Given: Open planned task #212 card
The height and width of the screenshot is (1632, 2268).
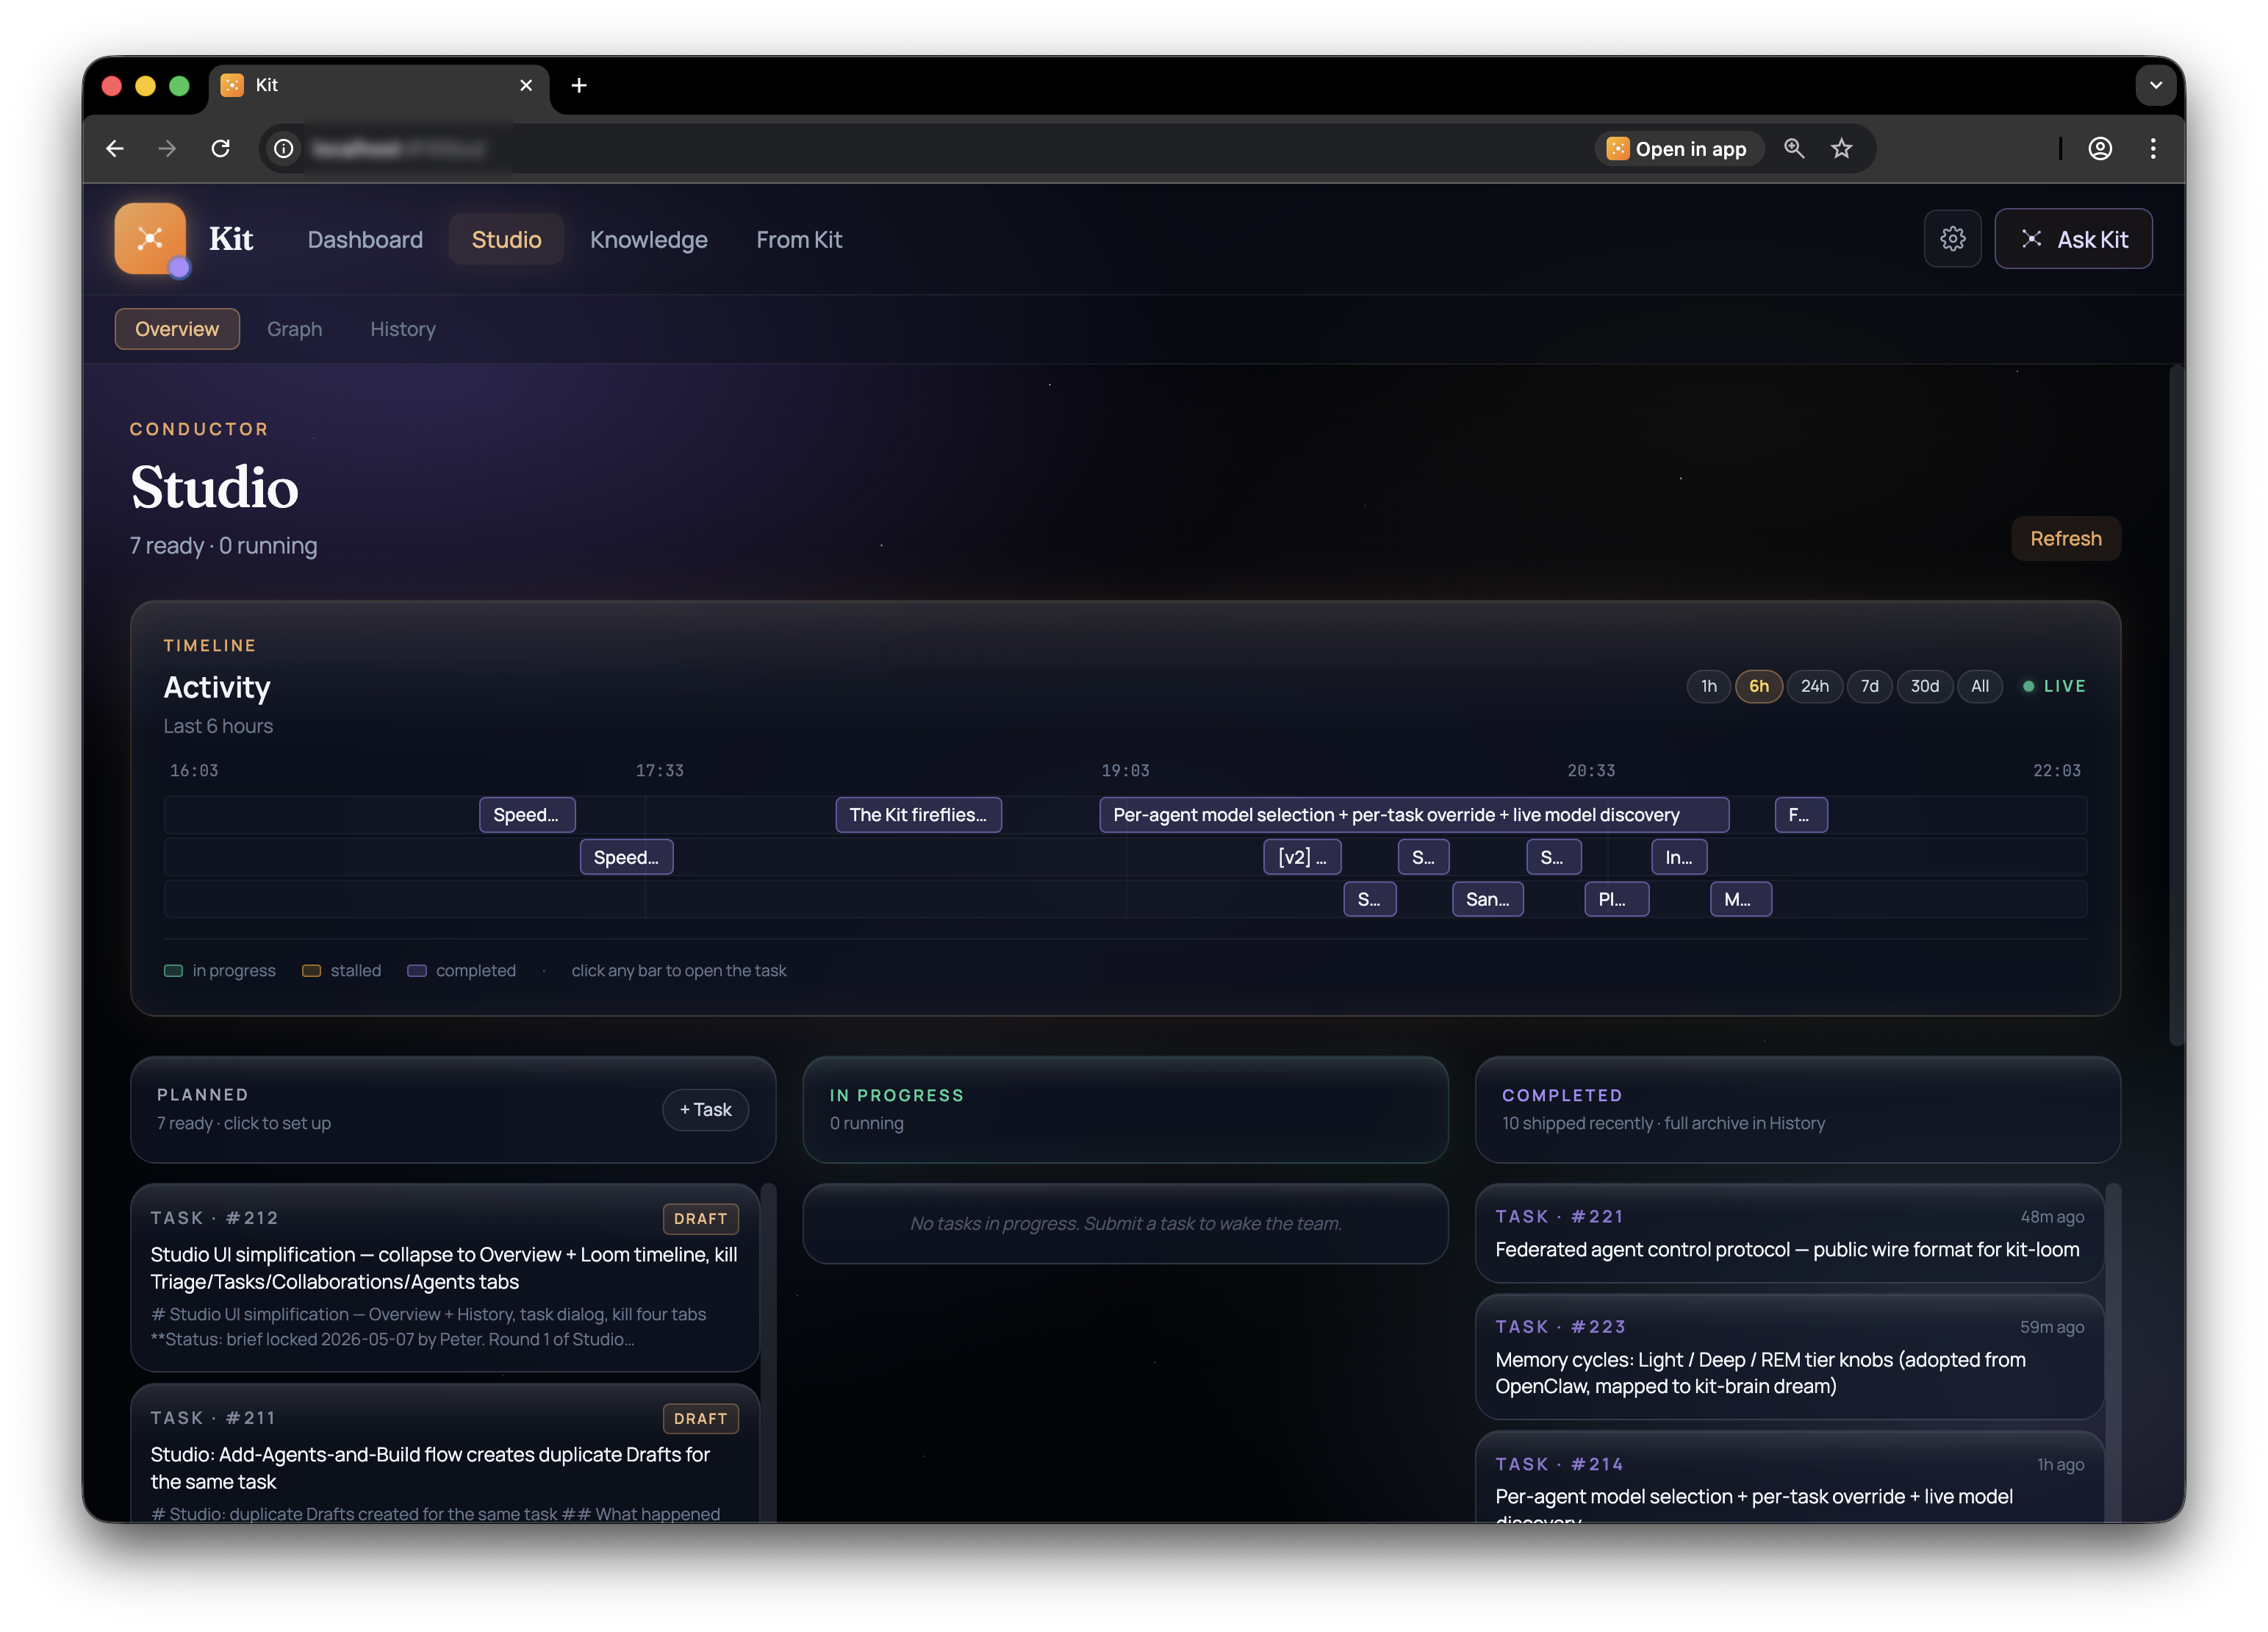Looking at the screenshot, I should (x=445, y=1278).
